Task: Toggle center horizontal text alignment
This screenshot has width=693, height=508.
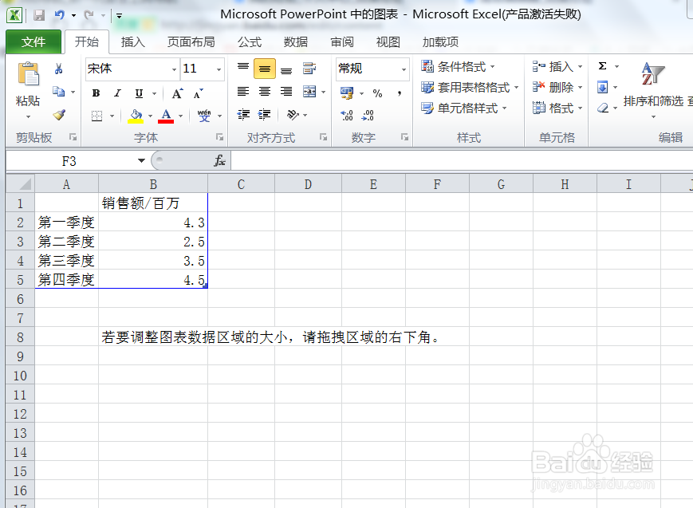Action: click(x=265, y=92)
